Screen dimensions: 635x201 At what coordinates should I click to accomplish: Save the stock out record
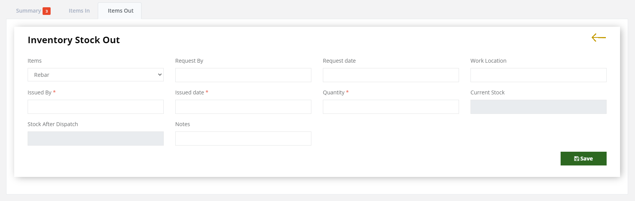pyautogui.click(x=583, y=159)
